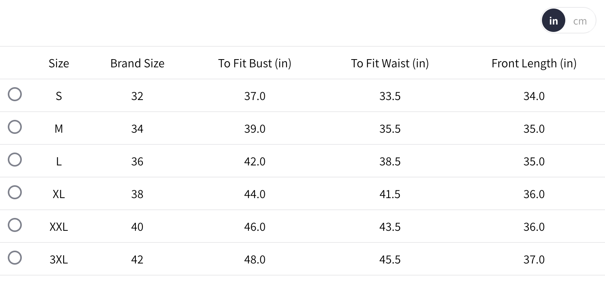The height and width of the screenshot is (302, 605).
Task: Click the To Fit Waist column header
Action: tap(390, 63)
